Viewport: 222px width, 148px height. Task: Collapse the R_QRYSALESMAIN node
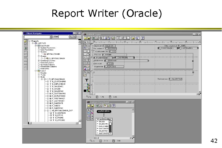42,79
